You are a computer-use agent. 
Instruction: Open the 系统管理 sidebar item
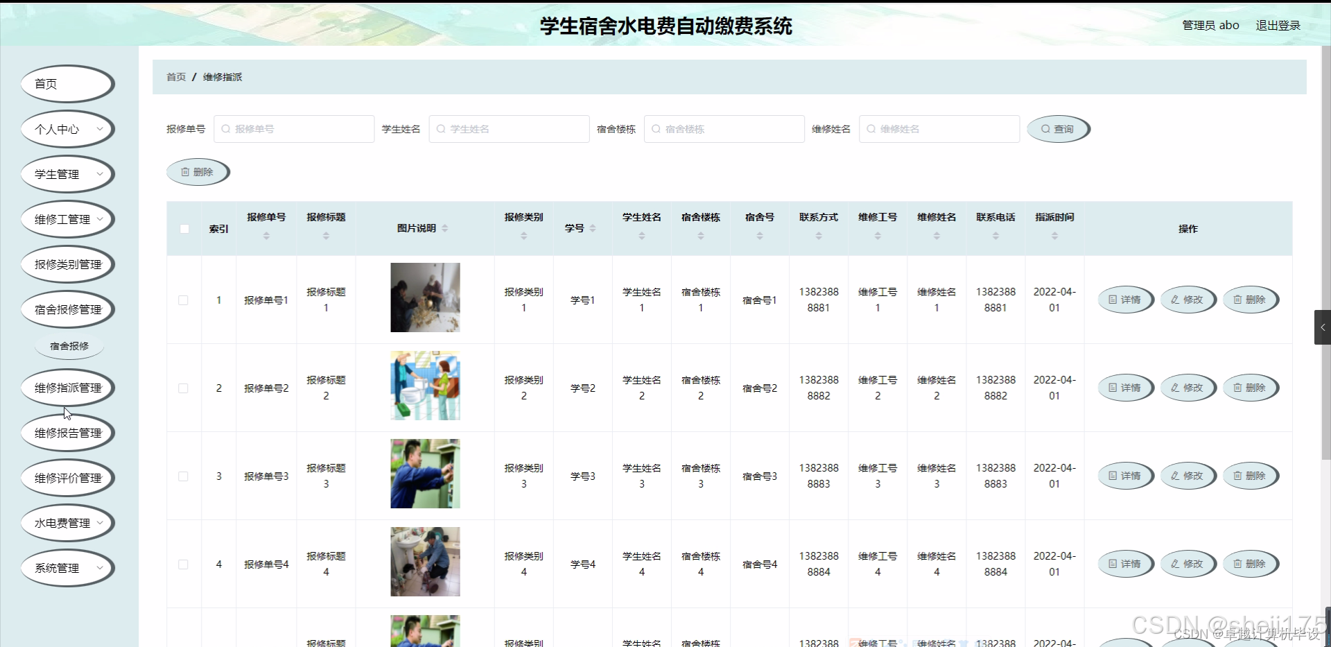[67, 568]
